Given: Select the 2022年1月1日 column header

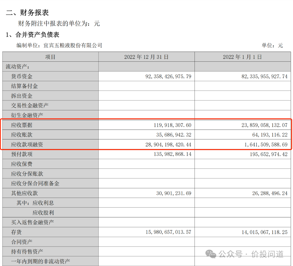Looking at the screenshot, I should pos(242,57).
